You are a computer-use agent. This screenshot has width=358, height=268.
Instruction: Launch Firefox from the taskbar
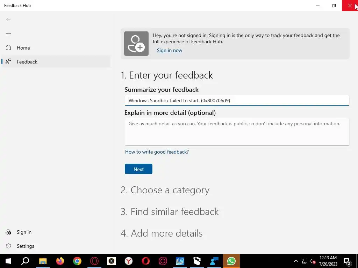tap(60, 261)
